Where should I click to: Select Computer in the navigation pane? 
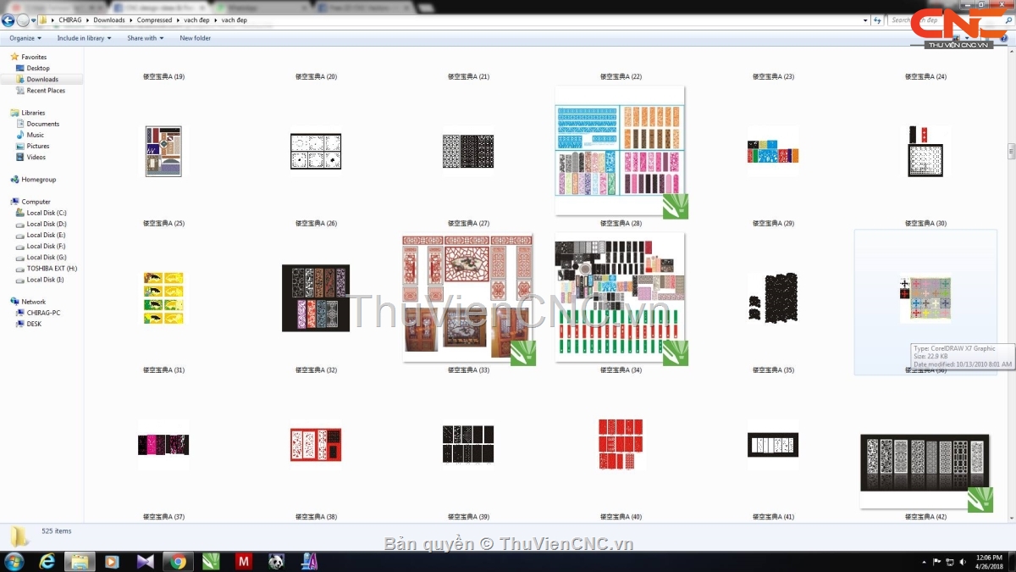point(30,202)
